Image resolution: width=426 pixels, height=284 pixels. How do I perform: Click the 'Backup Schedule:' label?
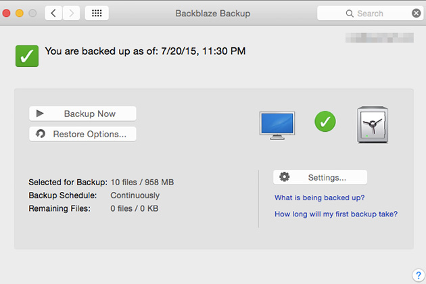click(63, 195)
